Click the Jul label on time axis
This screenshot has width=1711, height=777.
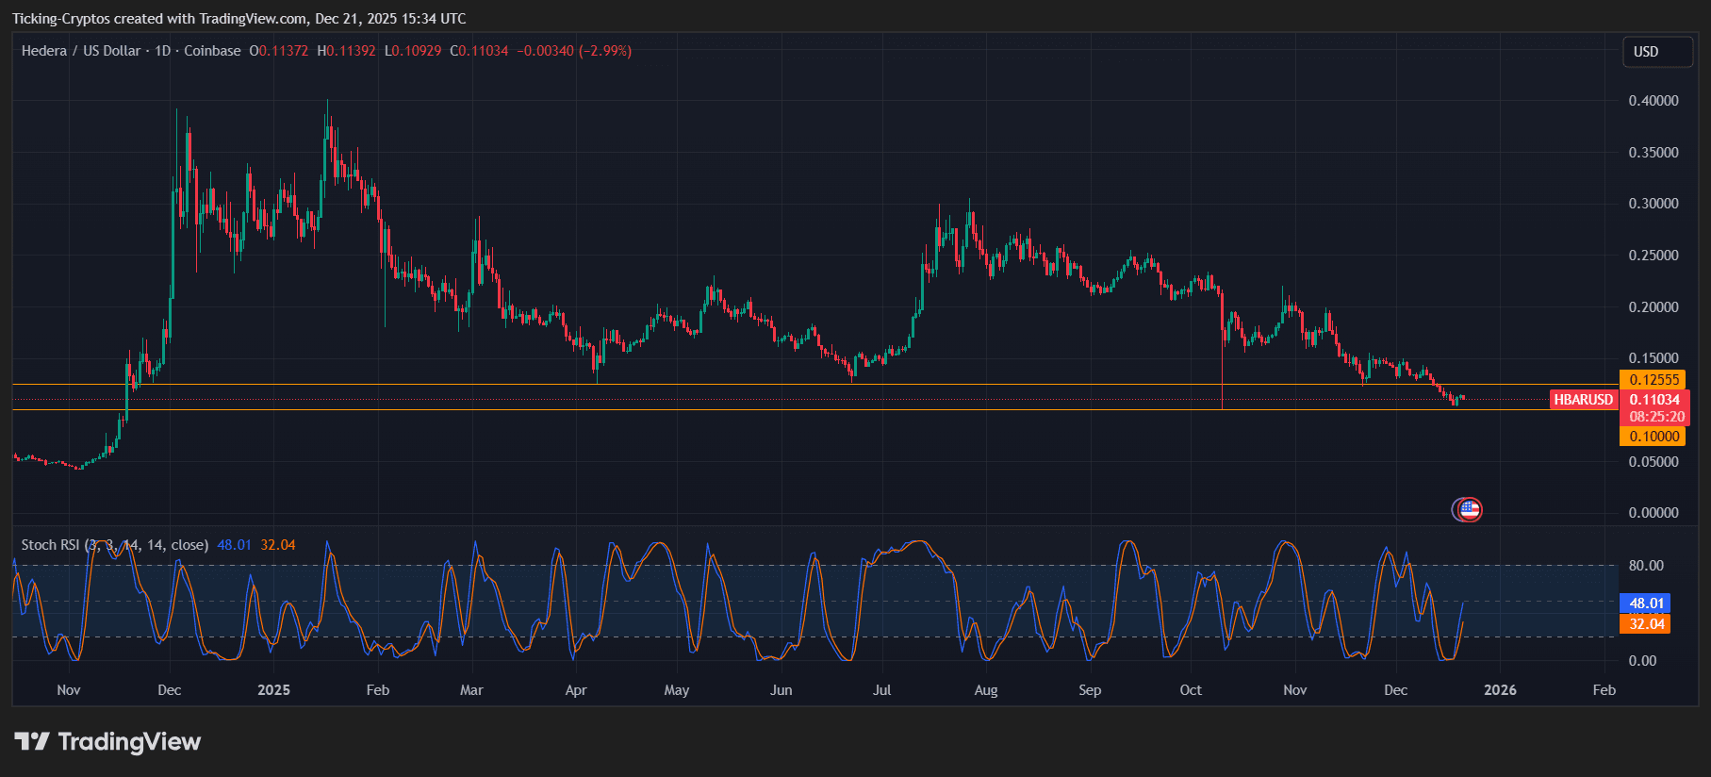tap(881, 690)
